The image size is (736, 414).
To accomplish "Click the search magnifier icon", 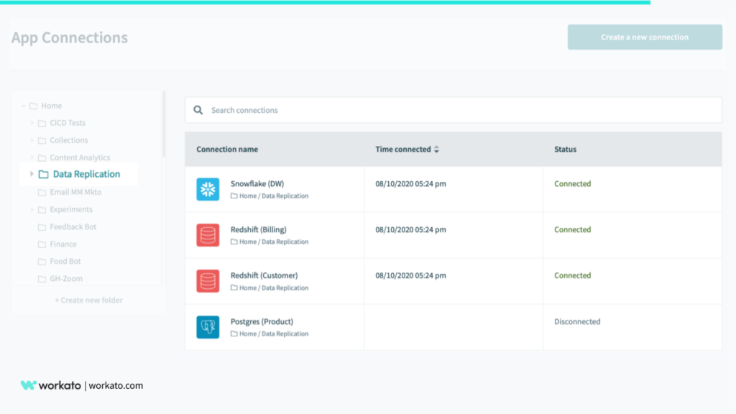I will [198, 109].
